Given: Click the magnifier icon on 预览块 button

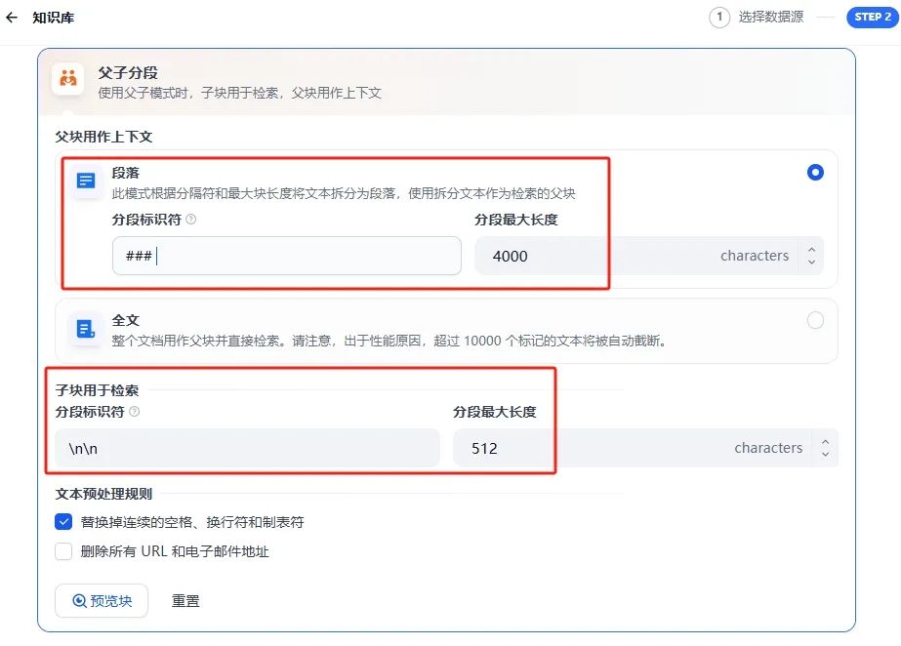Looking at the screenshot, I should [x=82, y=601].
